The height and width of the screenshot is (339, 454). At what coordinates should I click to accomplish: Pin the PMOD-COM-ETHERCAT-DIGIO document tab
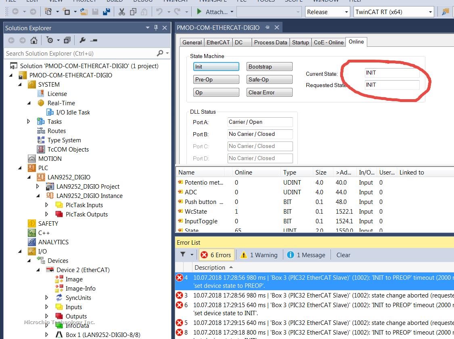(x=268, y=27)
